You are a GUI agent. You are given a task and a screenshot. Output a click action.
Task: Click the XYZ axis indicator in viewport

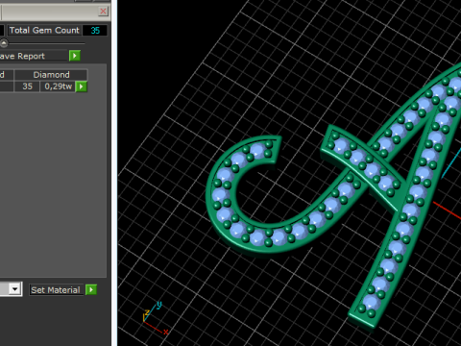(x=156, y=318)
